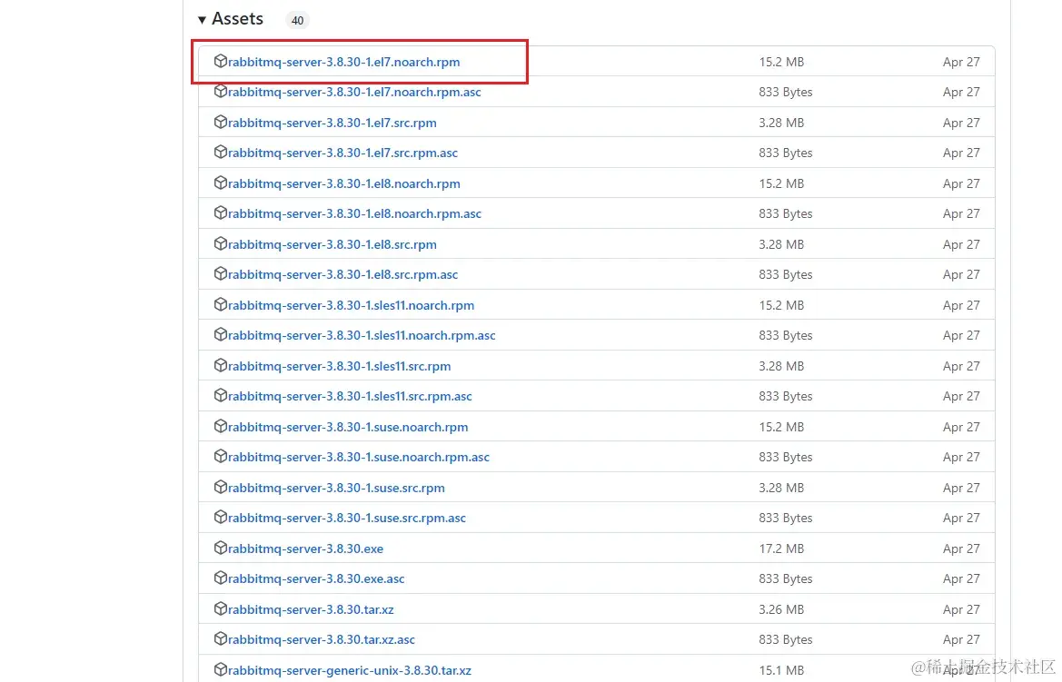The image size is (1062, 682).
Task: Open rabbitmq-server-3.8.30-1.el8.noarch.rpm.asc link
Action: tap(354, 214)
